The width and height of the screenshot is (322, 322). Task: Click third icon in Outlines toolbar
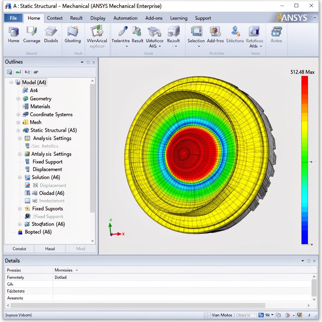click(x=27, y=72)
